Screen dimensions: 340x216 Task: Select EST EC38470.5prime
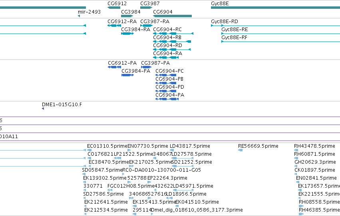click(x=109, y=162)
